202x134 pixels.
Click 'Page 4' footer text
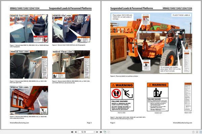pos(113,123)
